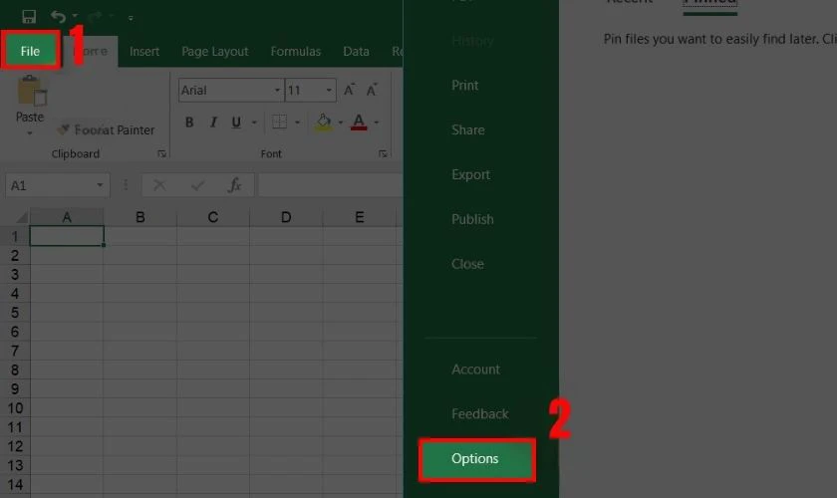Click the Insert Function fx icon

pos(234,185)
